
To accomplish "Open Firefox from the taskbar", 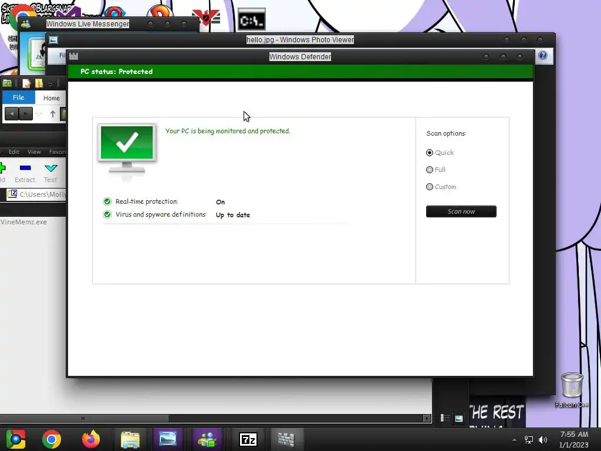I will [91, 439].
